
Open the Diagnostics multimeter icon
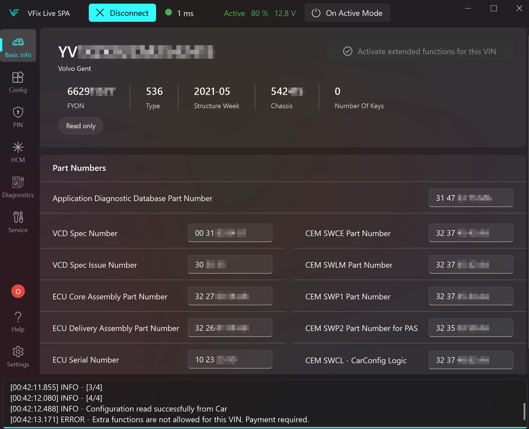(x=18, y=182)
